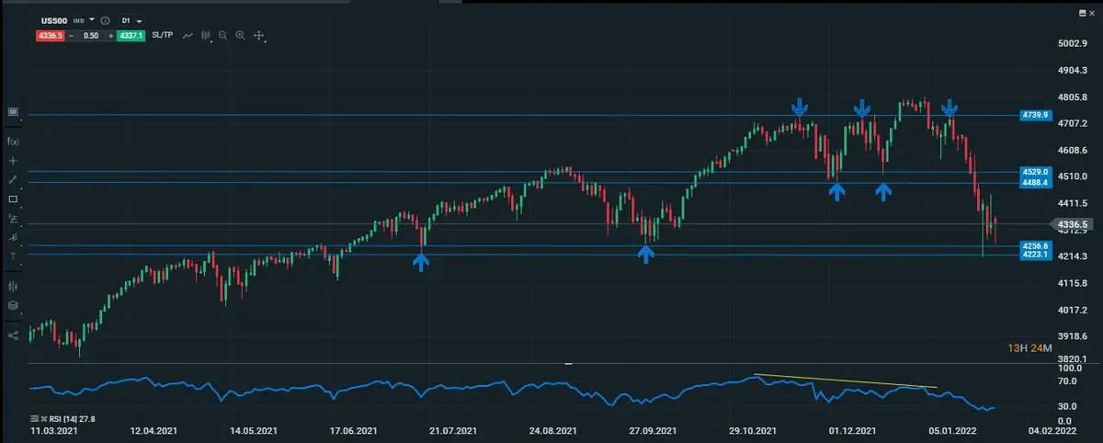The image size is (1103, 443).
Task: Zoom out the chart
Action: click(222, 36)
